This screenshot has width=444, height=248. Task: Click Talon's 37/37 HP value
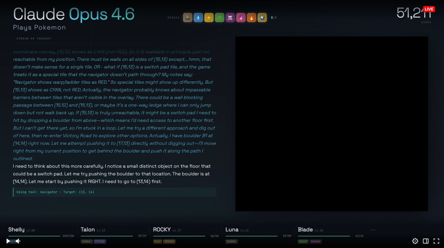[142, 236]
